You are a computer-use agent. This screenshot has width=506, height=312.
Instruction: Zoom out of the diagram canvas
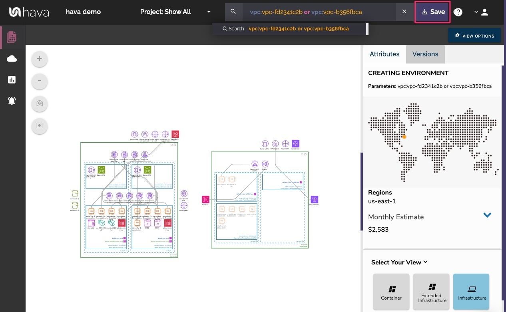(39, 81)
